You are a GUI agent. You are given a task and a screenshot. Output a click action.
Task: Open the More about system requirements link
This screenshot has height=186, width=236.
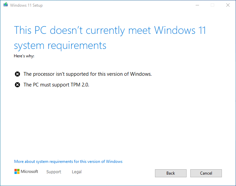pyautogui.click(x=68, y=162)
